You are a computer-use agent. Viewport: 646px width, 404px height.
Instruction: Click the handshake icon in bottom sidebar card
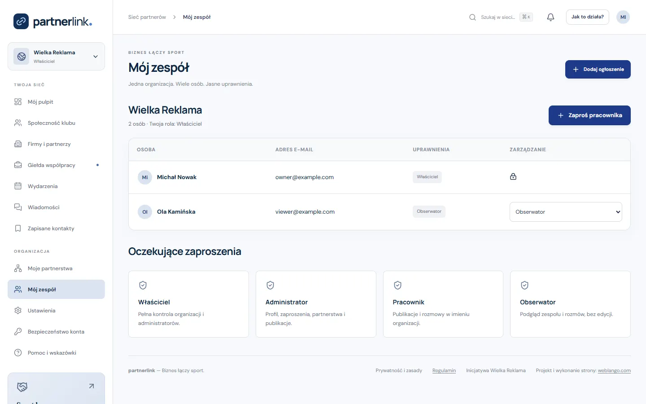(22, 386)
